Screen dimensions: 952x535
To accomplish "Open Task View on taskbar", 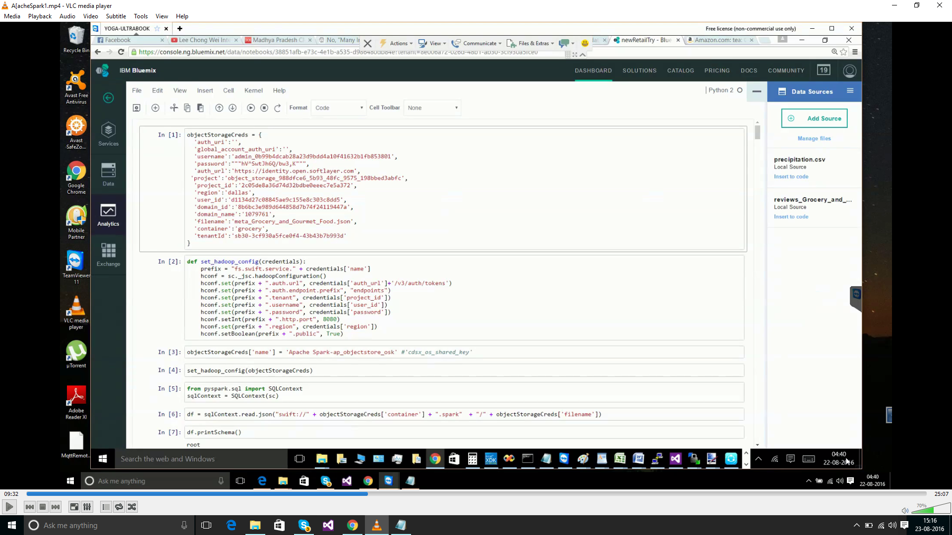I will coord(206,525).
